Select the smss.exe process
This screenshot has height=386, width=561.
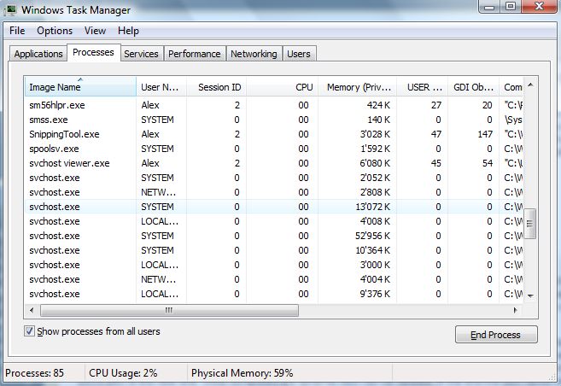coord(274,120)
